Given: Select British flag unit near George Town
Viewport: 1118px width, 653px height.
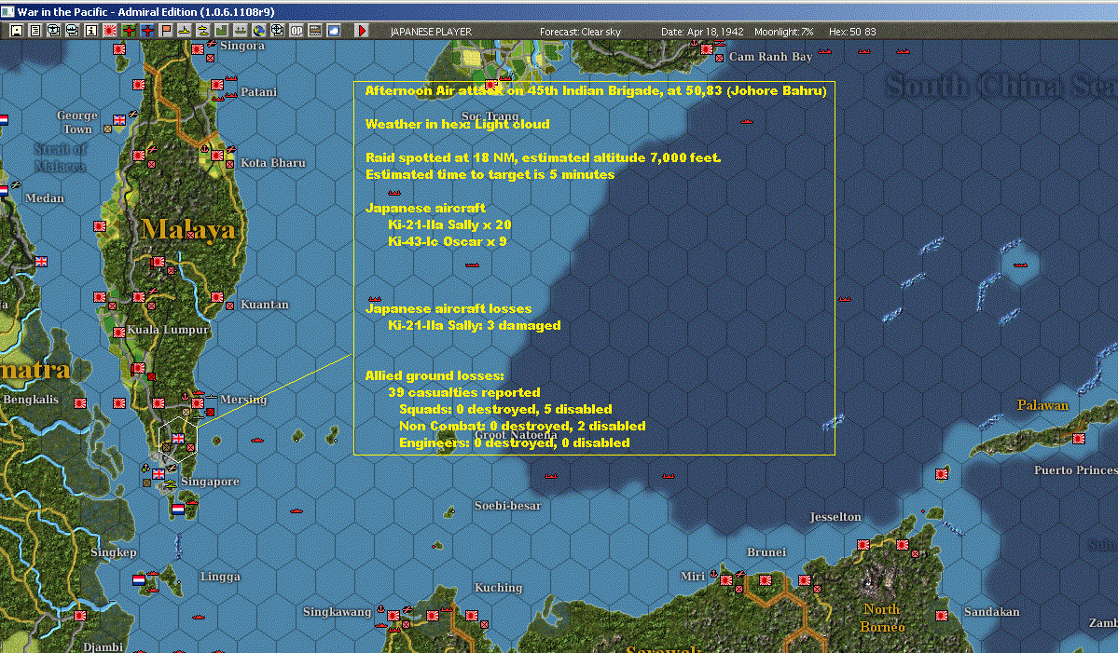Looking at the screenshot, I should (x=119, y=119).
